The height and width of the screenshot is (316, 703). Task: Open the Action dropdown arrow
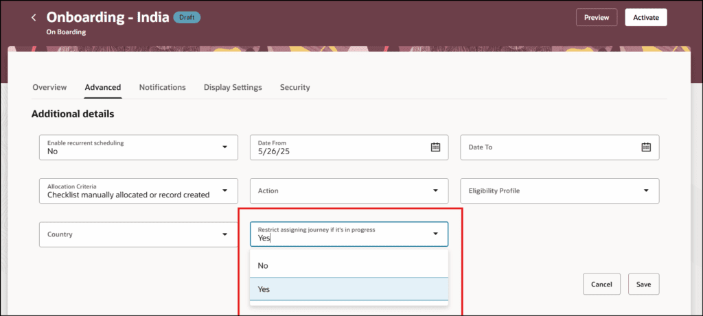(435, 191)
